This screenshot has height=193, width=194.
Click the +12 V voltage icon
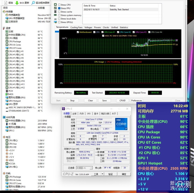tap(7, 157)
